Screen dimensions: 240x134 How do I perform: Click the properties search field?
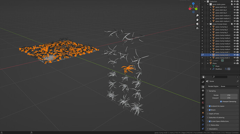(220, 77)
